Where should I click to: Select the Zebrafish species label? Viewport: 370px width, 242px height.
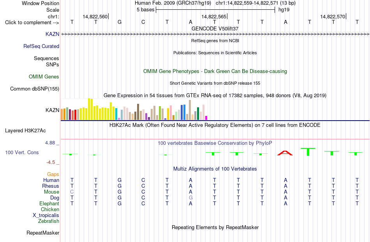(49, 221)
